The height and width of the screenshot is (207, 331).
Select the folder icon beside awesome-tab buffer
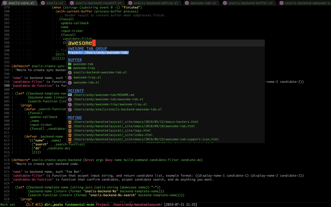tap(69, 64)
